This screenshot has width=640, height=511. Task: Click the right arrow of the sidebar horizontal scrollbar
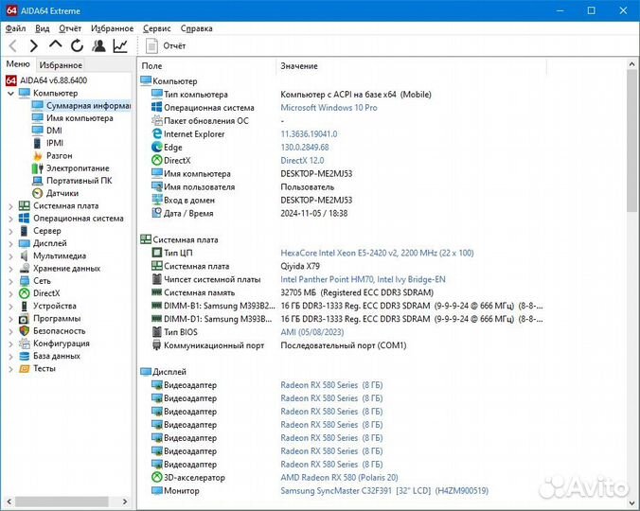[x=125, y=502]
